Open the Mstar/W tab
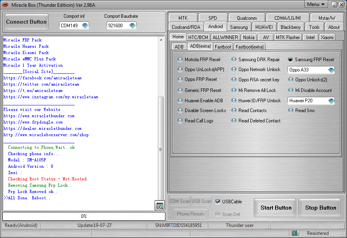 coord(327,18)
